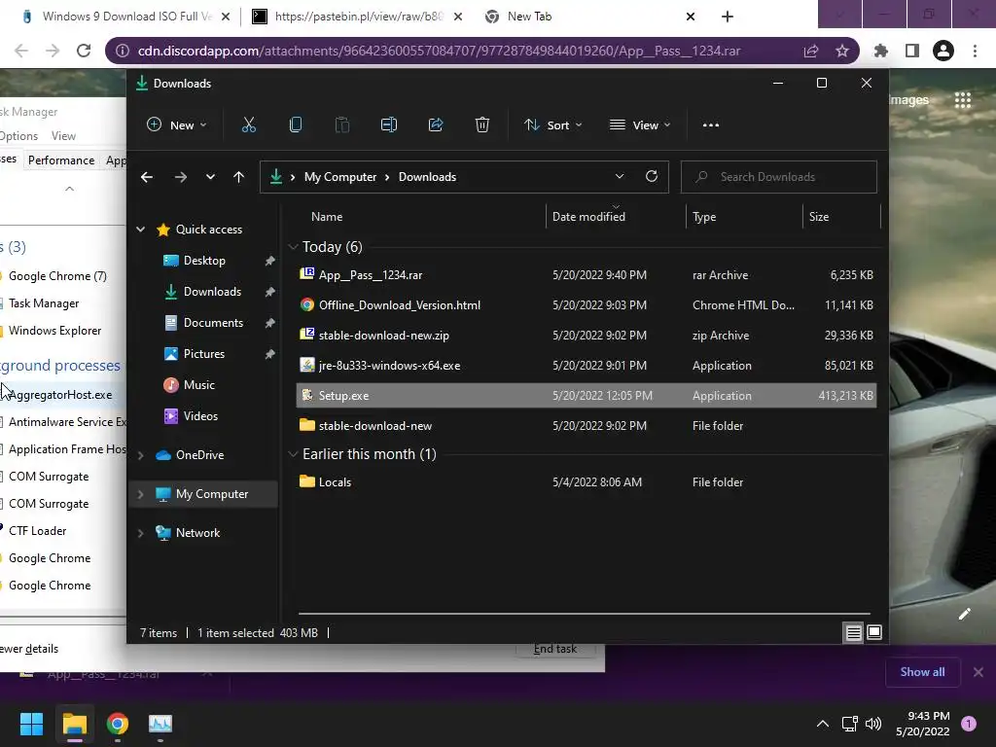The image size is (996, 747).
Task: Switch to large thumbnails view icon
Action: tap(874, 632)
